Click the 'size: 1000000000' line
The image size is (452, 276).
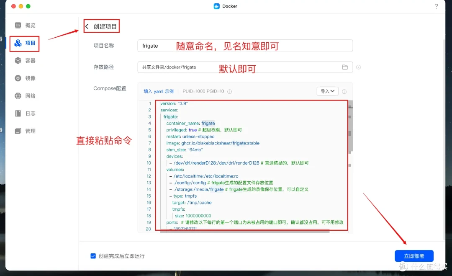click(x=193, y=216)
